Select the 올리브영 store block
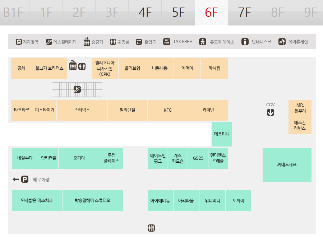323x237 pixels. (132, 69)
